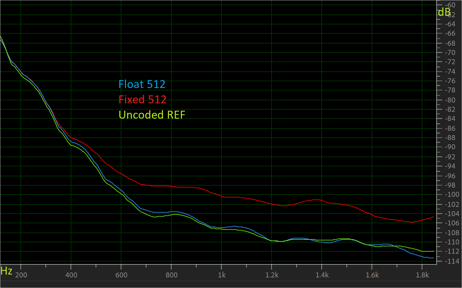The width and height of the screenshot is (462, 288).
Task: Click the -80 dB scale label
Action: click(450, 100)
